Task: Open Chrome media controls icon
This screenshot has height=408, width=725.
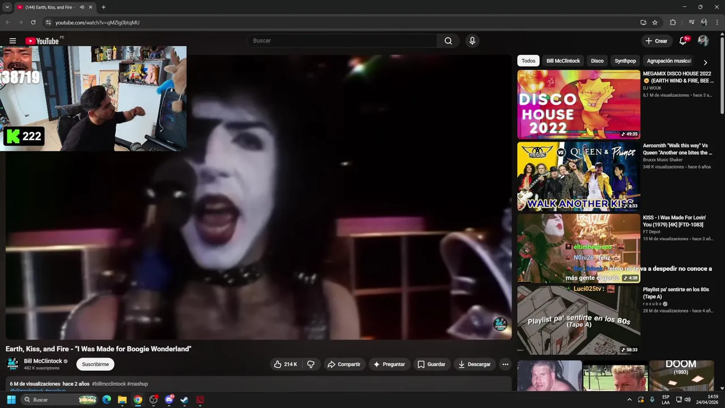Action: point(692,23)
